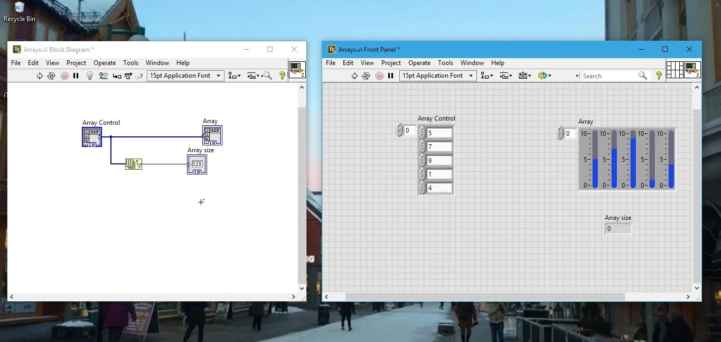Viewport: 721px width, 342px height.
Task: Click the Run arrow on the Block Diagram toolbar
Action: click(40, 76)
